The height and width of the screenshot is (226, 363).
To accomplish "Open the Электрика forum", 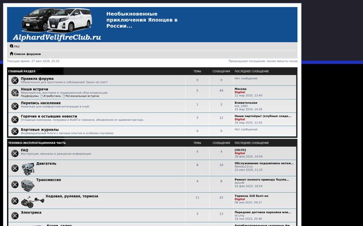I will tap(31, 212).
